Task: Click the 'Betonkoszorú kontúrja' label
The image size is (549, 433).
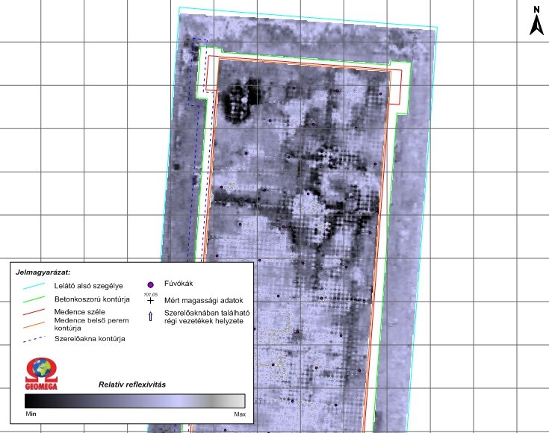Action: click(92, 299)
